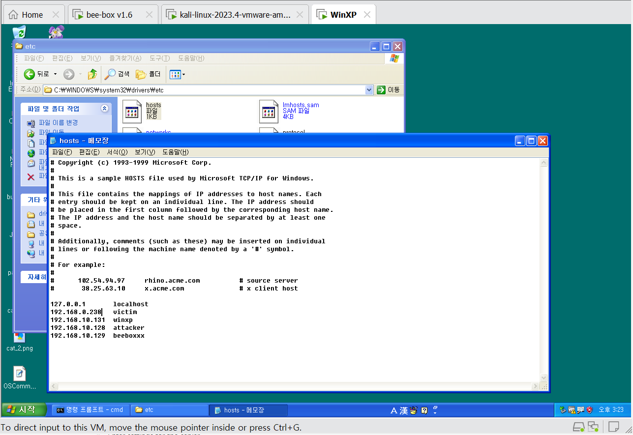Open Notepad's Help (도움말) menu
The image size is (633, 435).
(x=175, y=152)
